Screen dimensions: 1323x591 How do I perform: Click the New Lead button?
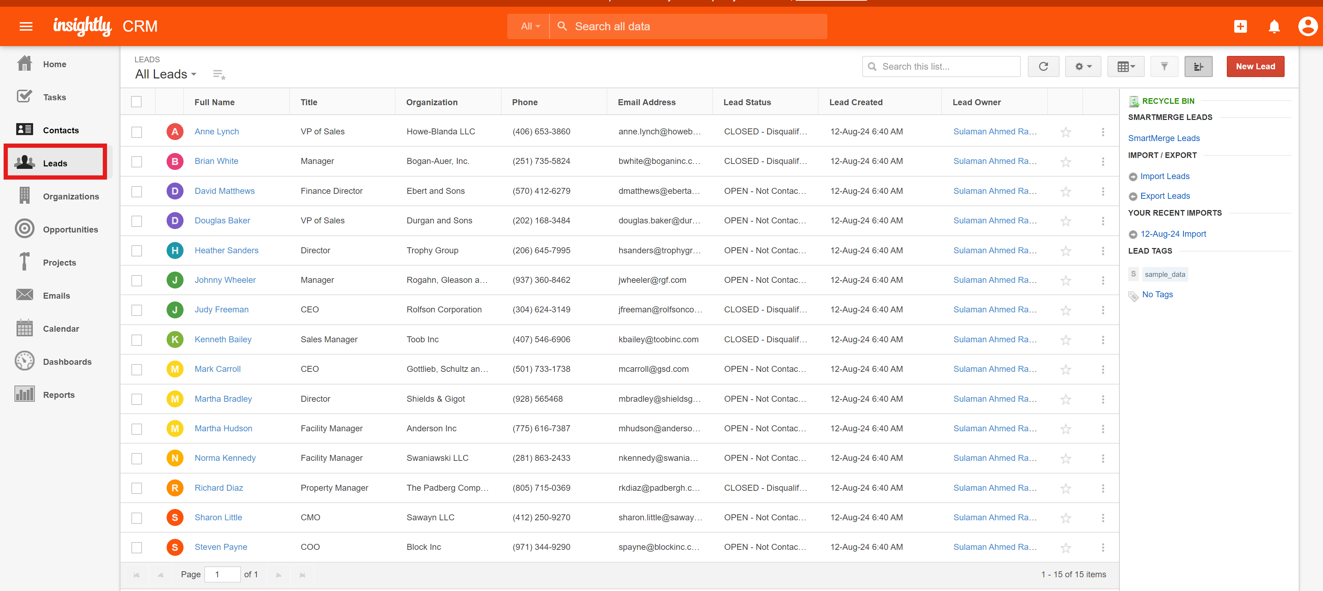[1255, 67]
